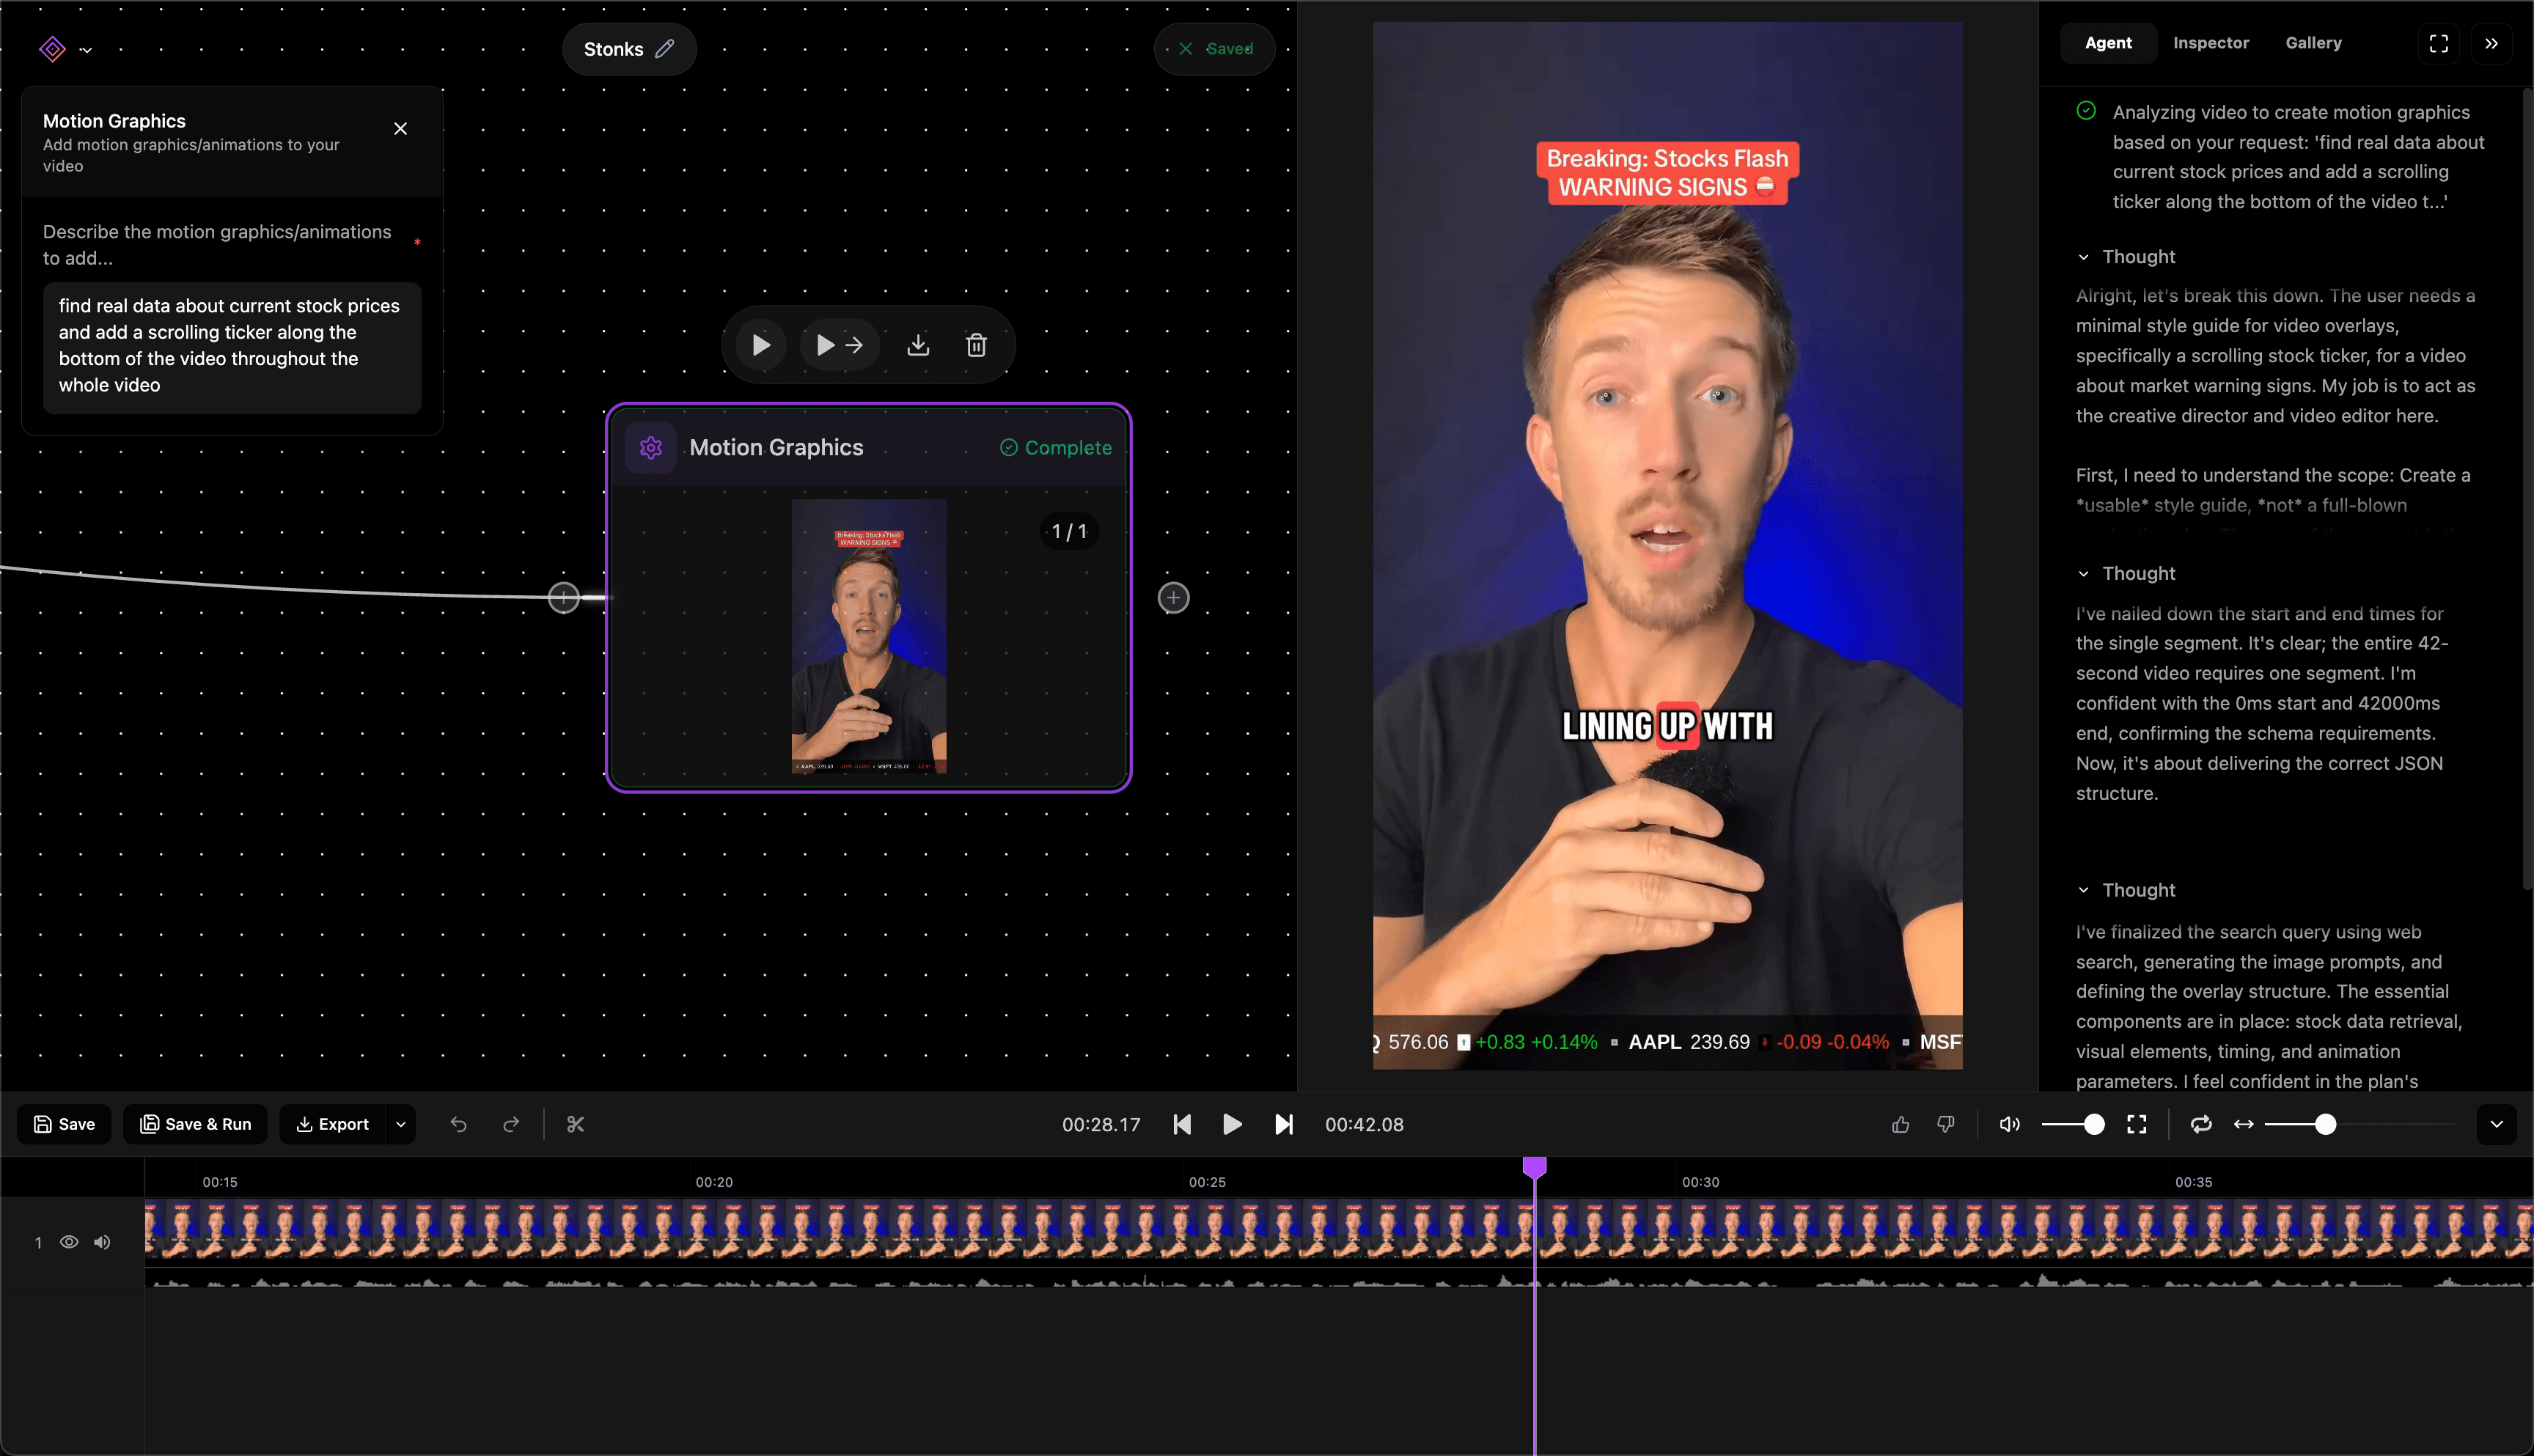Switch to the Inspector tab
This screenshot has width=2534, height=1456.
pyautogui.click(x=2210, y=43)
